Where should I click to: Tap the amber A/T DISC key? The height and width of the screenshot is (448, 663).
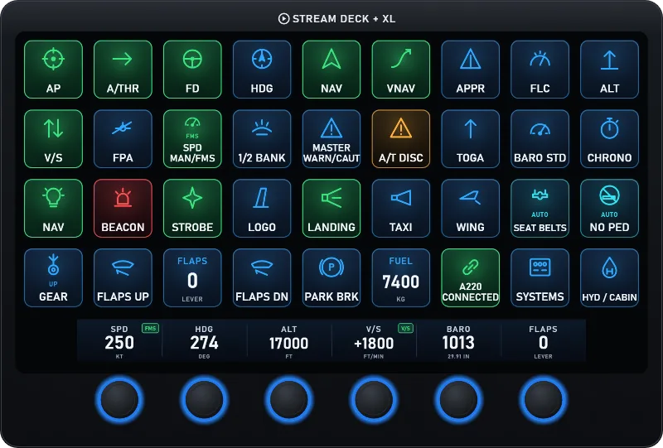(401, 138)
